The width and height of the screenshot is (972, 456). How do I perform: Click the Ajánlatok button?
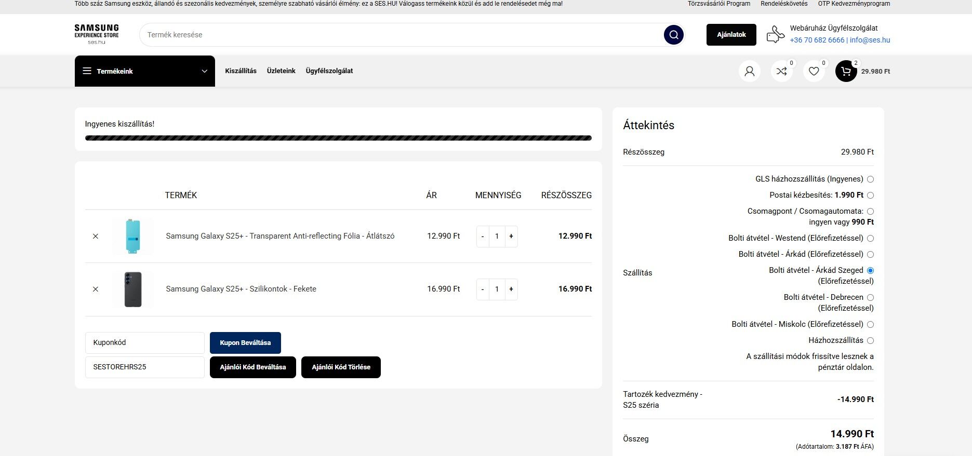click(731, 35)
